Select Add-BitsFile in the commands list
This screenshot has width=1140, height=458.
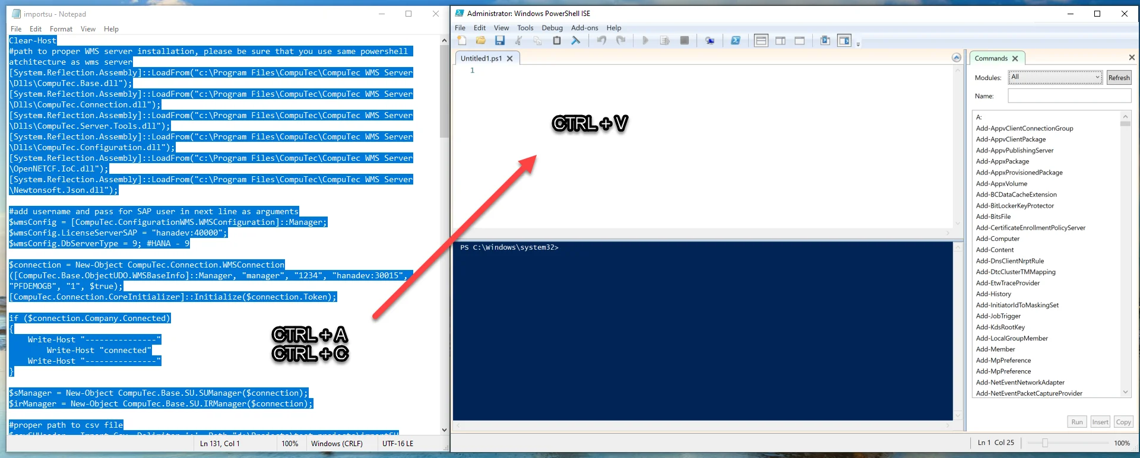point(993,217)
